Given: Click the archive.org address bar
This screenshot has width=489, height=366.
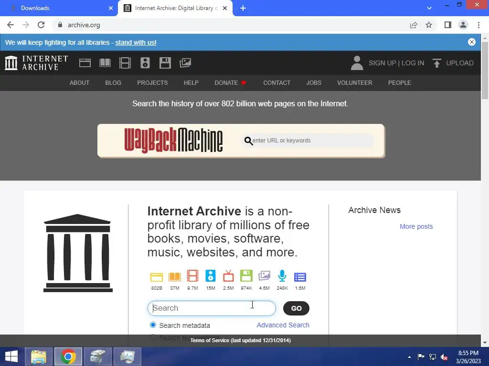Looking at the screenshot, I should pos(231,25).
